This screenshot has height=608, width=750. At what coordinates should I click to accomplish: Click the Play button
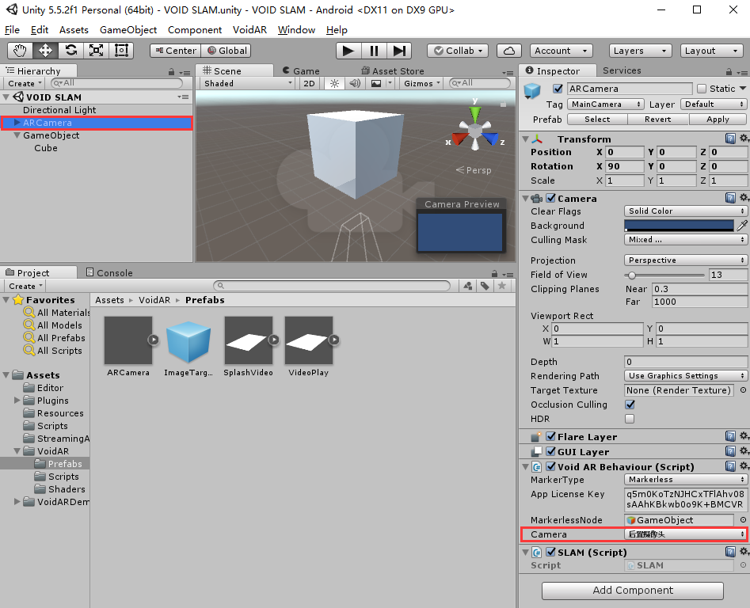click(x=348, y=51)
